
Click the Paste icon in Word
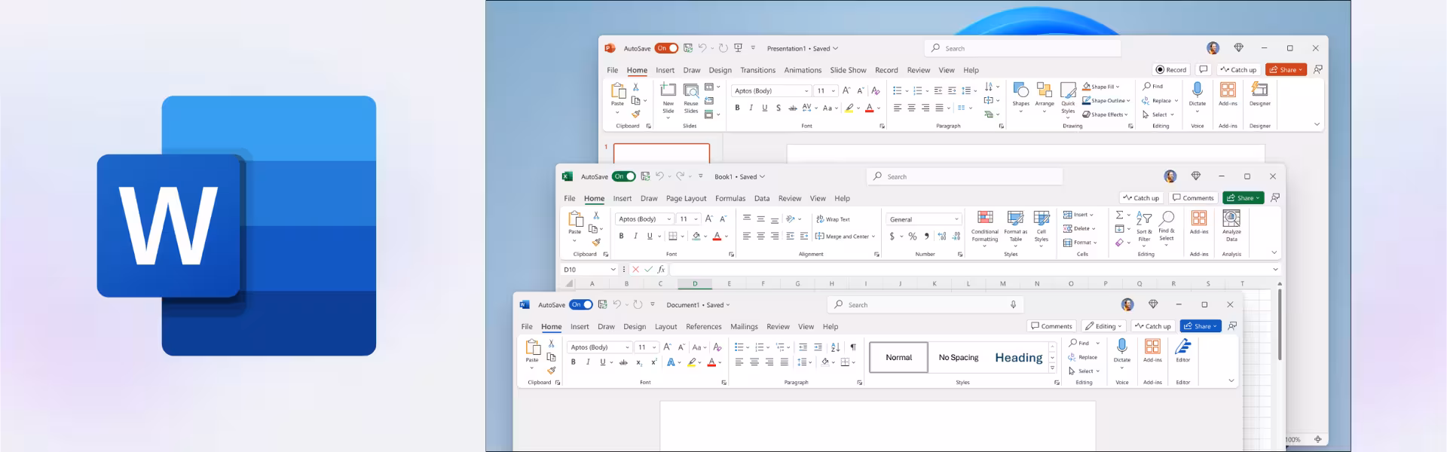pos(533,347)
